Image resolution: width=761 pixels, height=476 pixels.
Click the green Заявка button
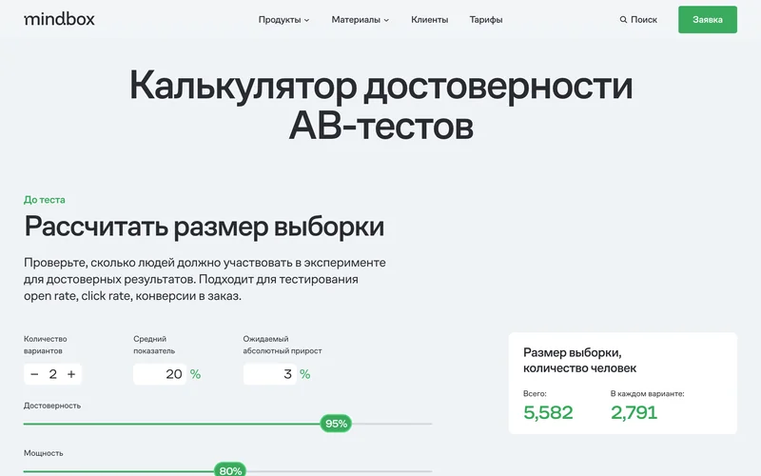(x=708, y=20)
